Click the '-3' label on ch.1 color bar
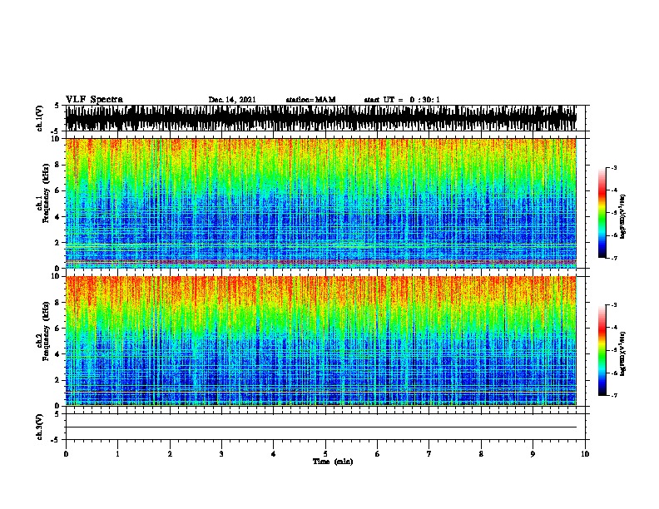 [613, 167]
